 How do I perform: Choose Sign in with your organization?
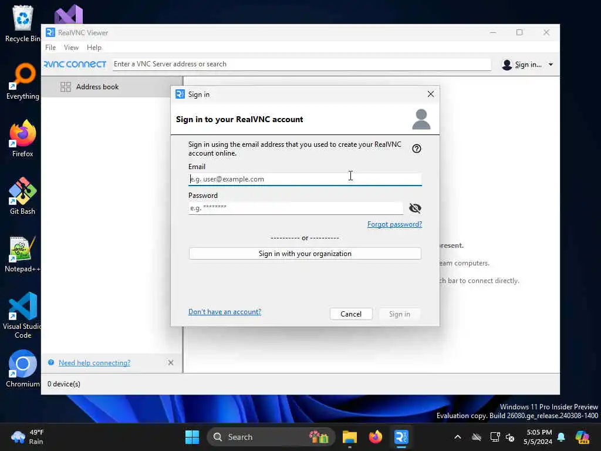305,254
